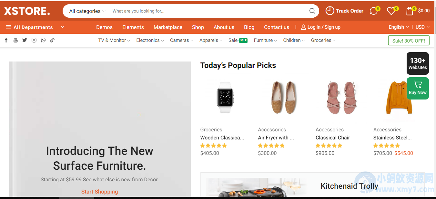Open the shopping cart icon
The height and width of the screenshot is (199, 436).
(x=409, y=11)
